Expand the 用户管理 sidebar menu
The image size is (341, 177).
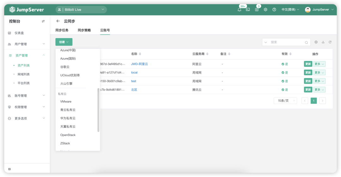[x=27, y=44]
